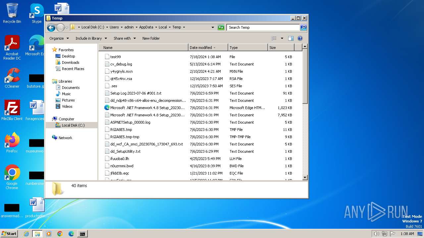Open Command Prompt taskbar icon

click(82, 234)
